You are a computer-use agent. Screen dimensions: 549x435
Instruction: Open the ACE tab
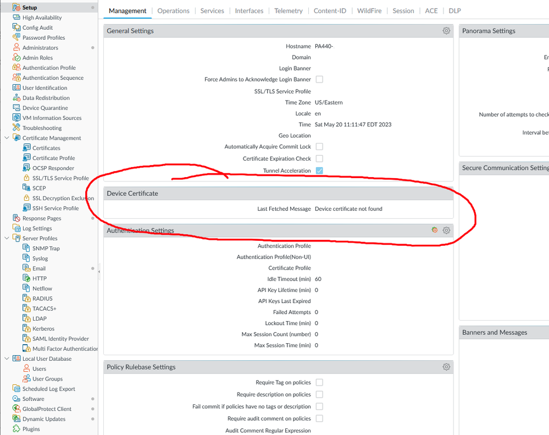[431, 11]
